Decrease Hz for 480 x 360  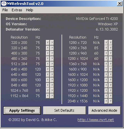pyautogui.click(x=48, y=59)
